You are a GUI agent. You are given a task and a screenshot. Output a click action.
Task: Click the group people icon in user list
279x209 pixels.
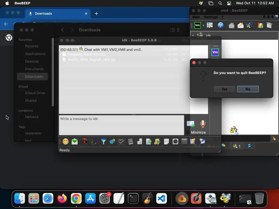click(234, 130)
